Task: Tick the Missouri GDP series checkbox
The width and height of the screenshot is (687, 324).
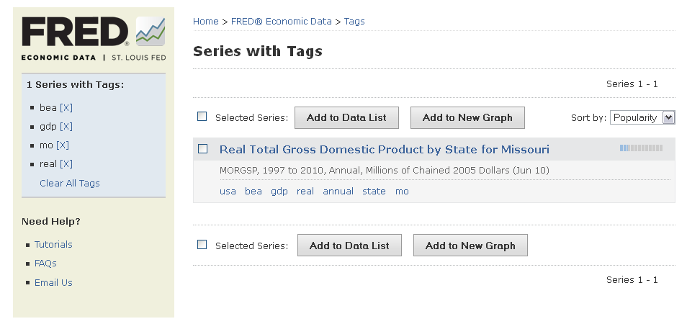Action: pos(203,149)
